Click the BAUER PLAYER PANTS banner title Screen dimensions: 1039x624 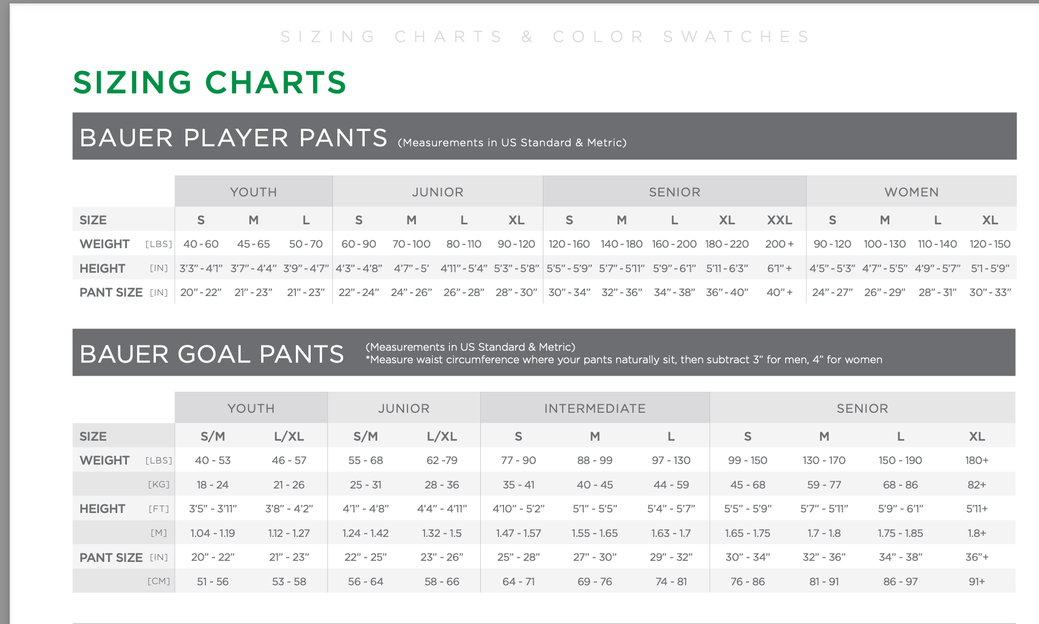pyautogui.click(x=233, y=138)
